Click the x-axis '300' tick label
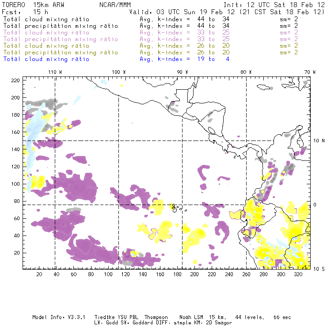The width and height of the screenshot is (327, 327). point(281,274)
